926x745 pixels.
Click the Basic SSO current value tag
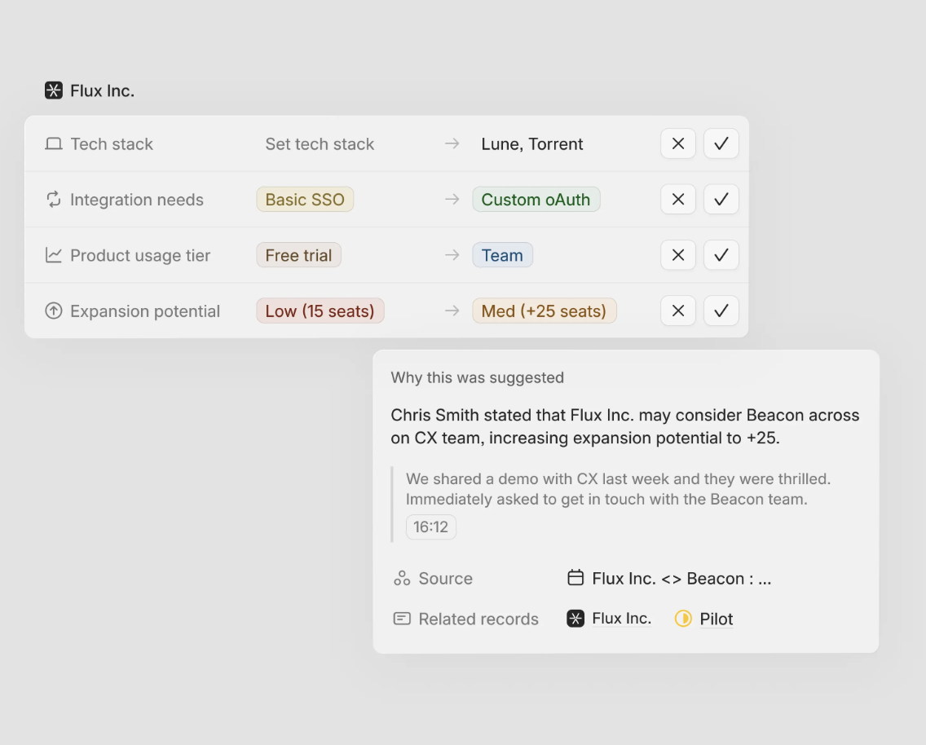pos(305,200)
